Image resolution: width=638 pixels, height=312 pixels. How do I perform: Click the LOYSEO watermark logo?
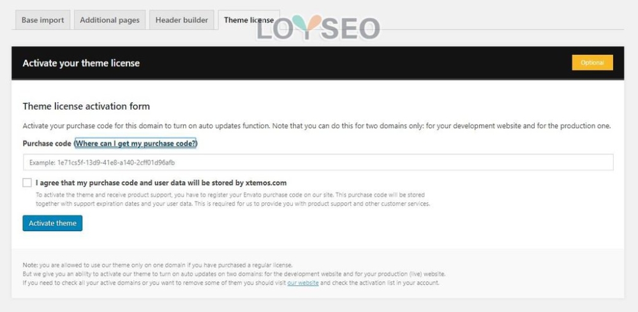click(318, 27)
